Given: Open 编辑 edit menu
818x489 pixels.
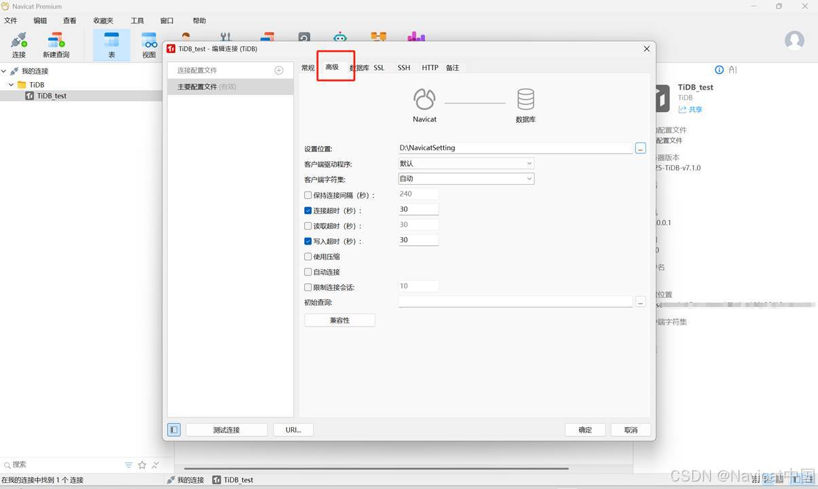Looking at the screenshot, I should point(40,21).
